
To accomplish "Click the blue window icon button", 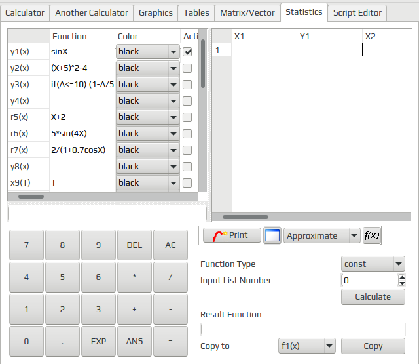I will (272, 235).
